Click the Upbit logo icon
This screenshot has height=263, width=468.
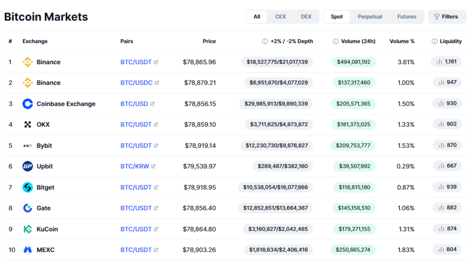pyautogui.click(x=27, y=166)
